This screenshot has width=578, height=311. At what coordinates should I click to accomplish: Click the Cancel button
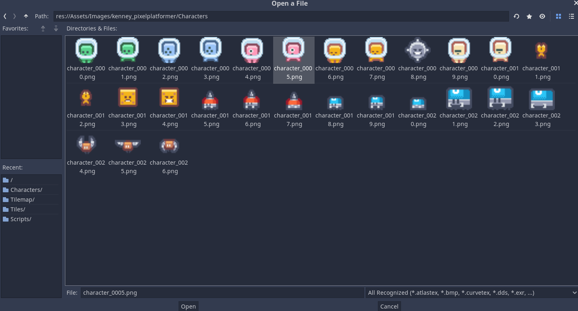389,306
